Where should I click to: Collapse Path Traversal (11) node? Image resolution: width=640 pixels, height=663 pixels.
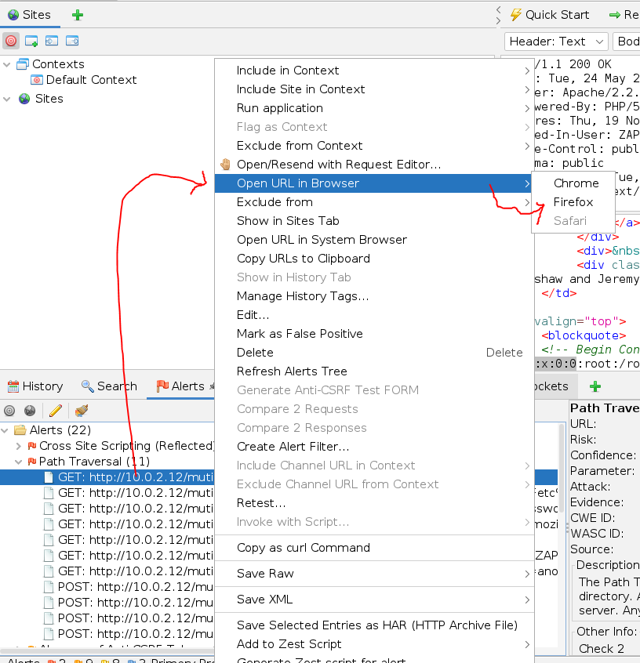[19, 462]
